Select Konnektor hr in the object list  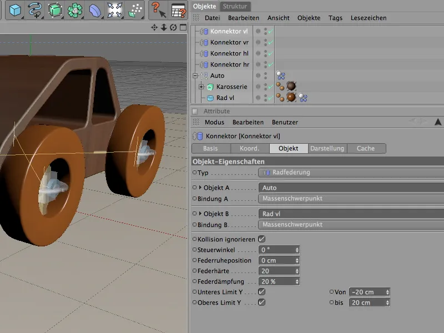229,64
